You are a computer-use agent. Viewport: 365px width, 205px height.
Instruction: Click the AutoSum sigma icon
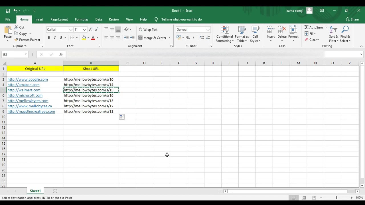tap(306, 27)
